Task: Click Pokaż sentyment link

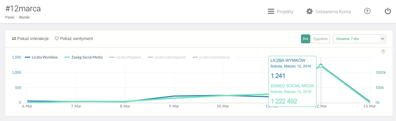Action: (76, 39)
